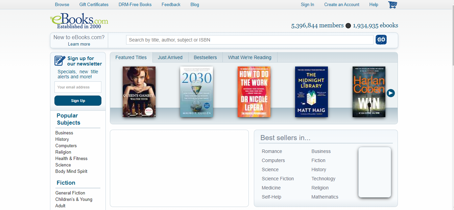Open the 2030 book cover
The image size is (454, 210).
pyautogui.click(x=196, y=92)
